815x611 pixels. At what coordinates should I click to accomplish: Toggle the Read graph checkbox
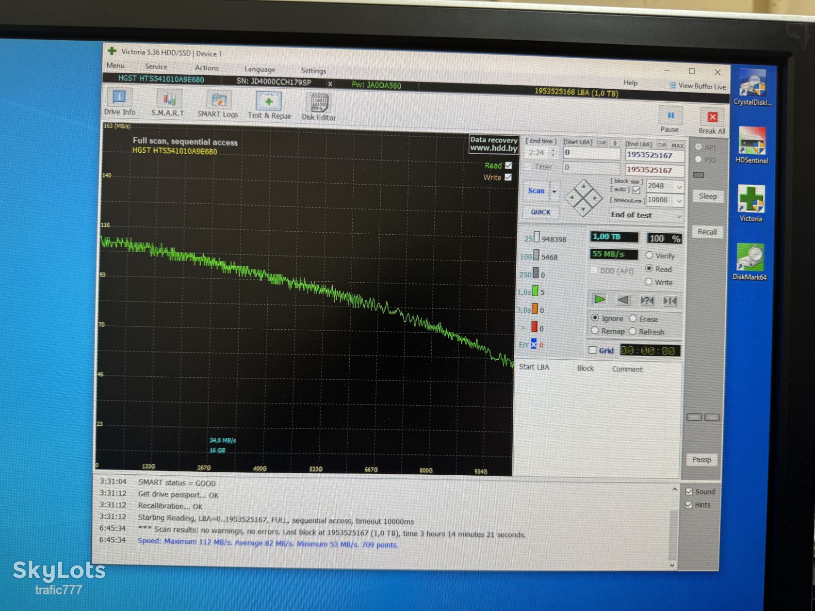coord(508,165)
